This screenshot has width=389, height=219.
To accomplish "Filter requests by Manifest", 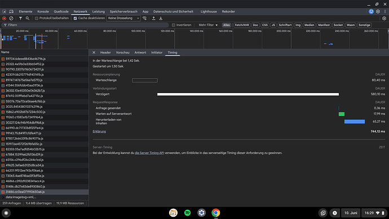I will tap(324, 25).
